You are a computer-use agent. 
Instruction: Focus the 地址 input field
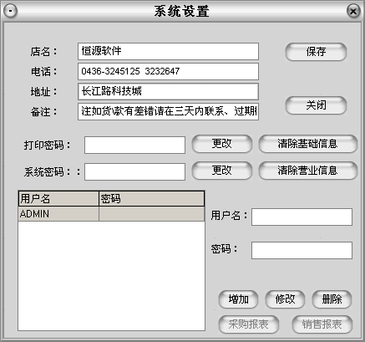click(169, 91)
